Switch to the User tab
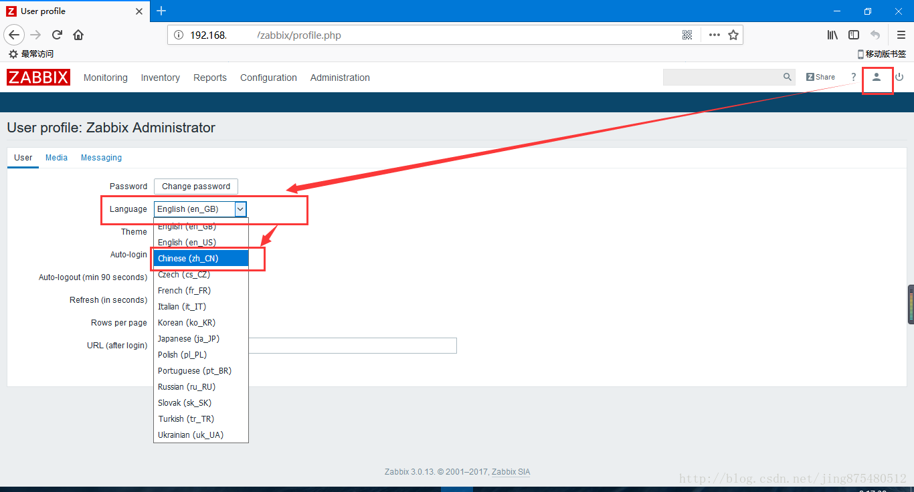This screenshot has width=914, height=492. (x=23, y=158)
